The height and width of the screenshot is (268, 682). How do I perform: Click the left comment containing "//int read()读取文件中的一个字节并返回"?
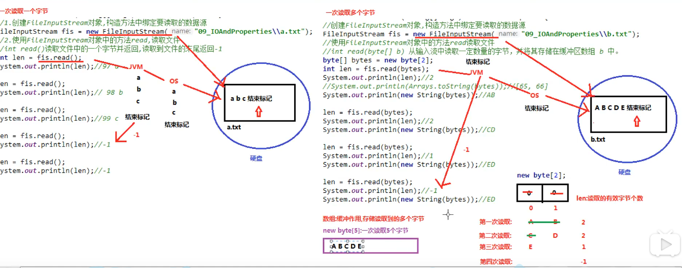pos(111,49)
